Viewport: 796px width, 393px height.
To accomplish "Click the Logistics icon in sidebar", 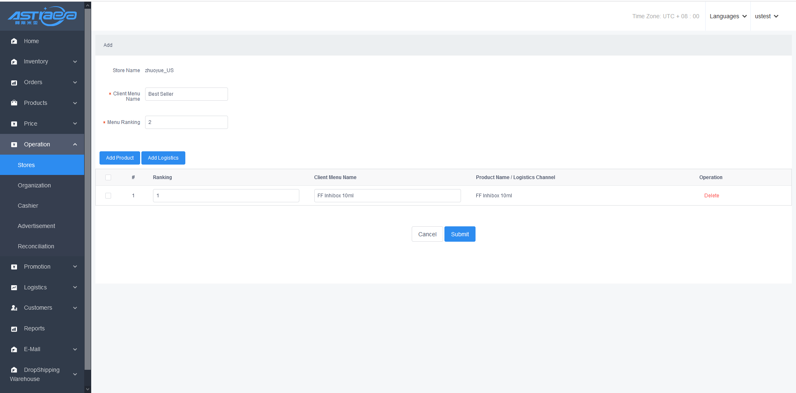I will [x=14, y=287].
